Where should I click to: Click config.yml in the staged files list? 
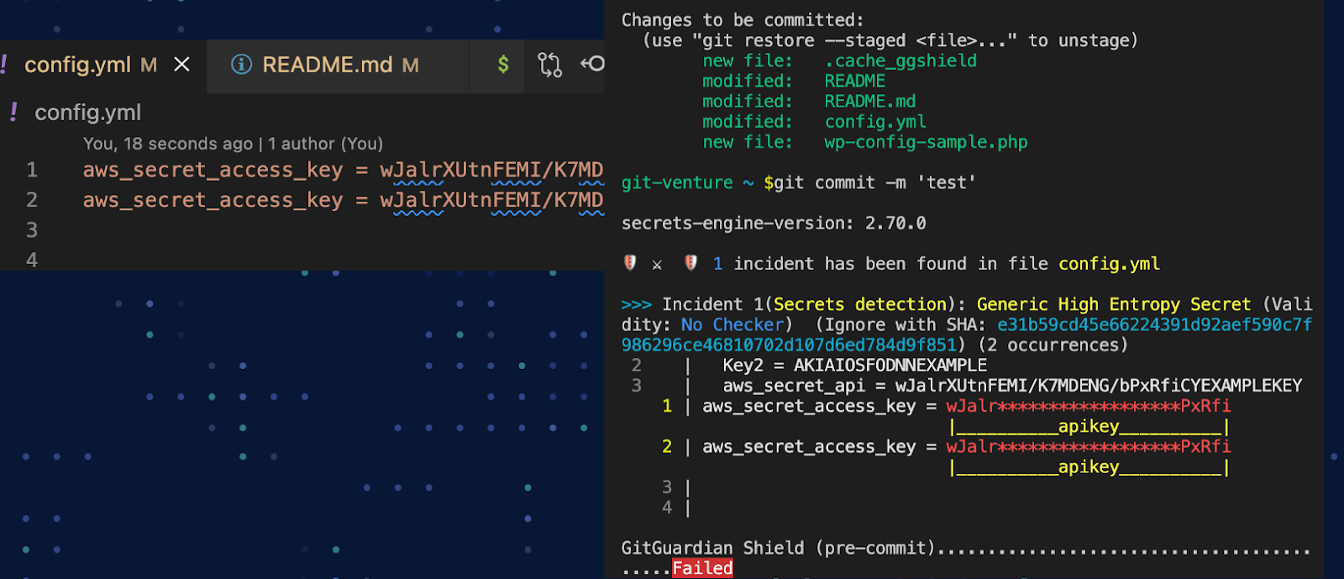pos(874,121)
